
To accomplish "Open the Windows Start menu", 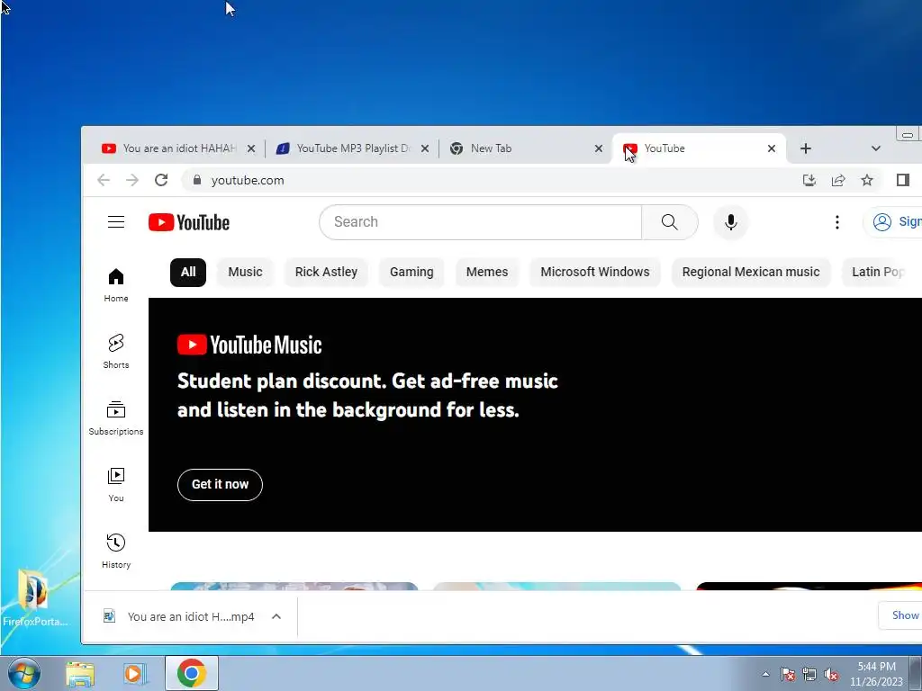I will click(23, 673).
